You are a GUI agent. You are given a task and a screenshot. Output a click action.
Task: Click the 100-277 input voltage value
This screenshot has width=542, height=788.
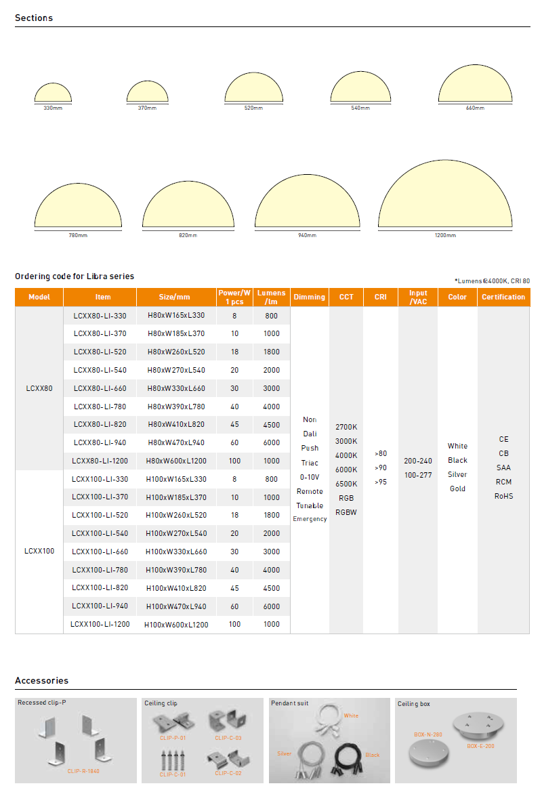point(418,475)
